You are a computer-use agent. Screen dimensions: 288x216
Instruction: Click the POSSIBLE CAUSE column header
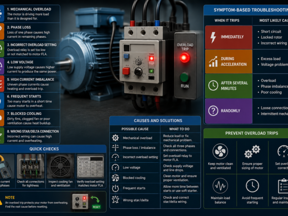coord(135,129)
